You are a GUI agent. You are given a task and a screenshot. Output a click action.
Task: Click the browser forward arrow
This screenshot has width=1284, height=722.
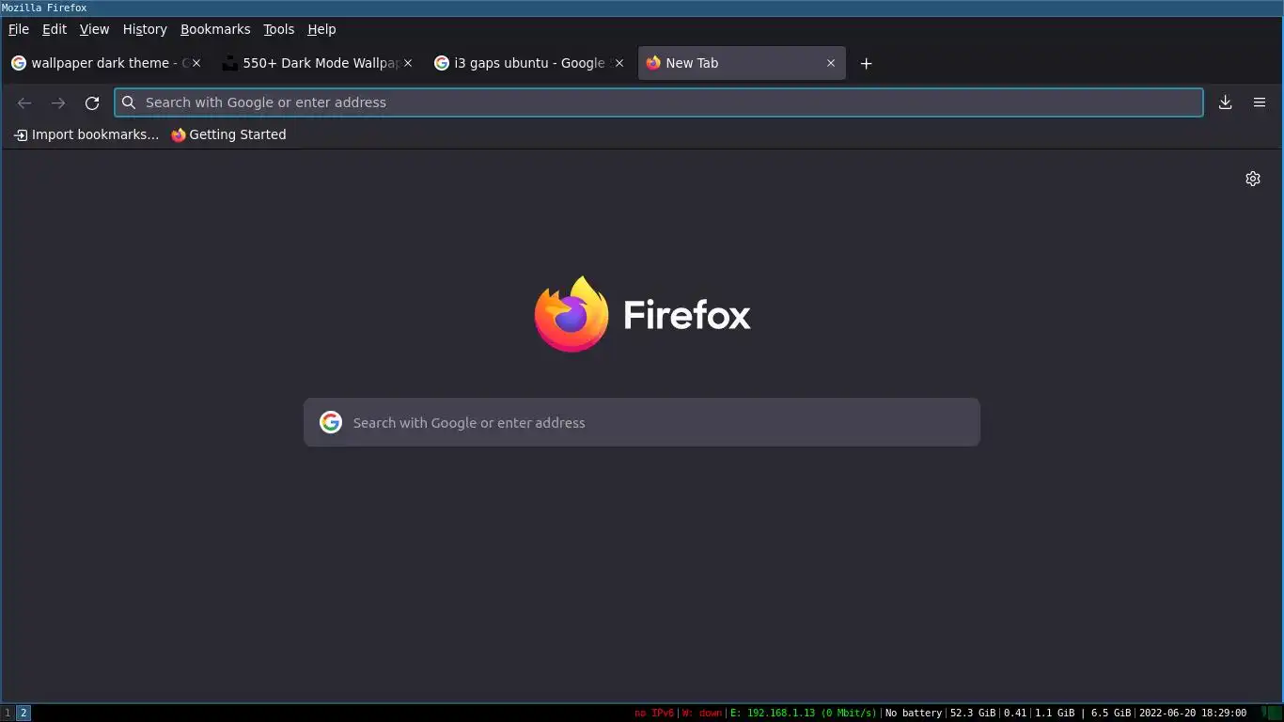point(58,102)
